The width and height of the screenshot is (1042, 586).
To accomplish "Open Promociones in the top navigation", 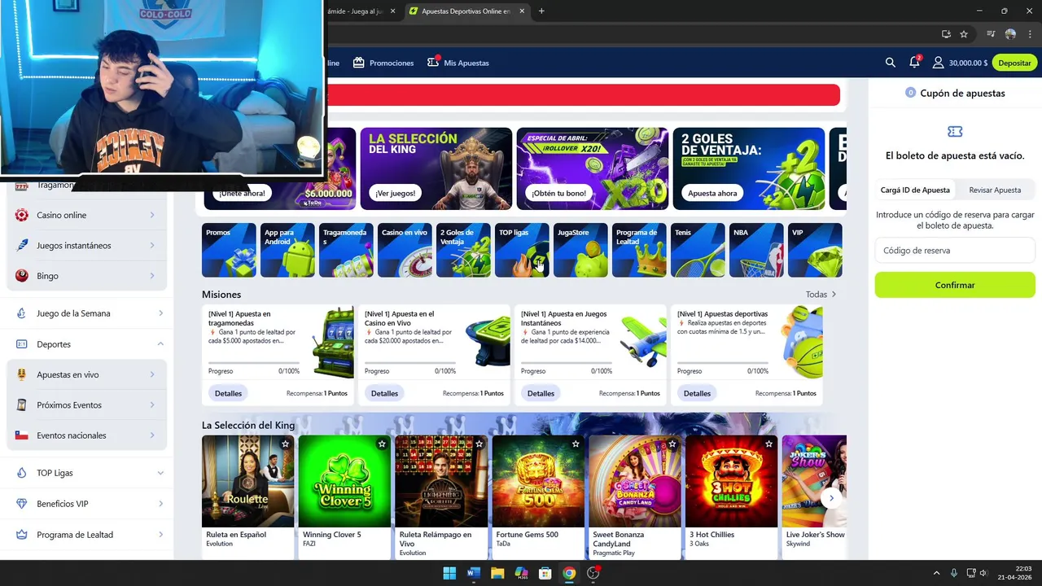I will click(x=383, y=63).
